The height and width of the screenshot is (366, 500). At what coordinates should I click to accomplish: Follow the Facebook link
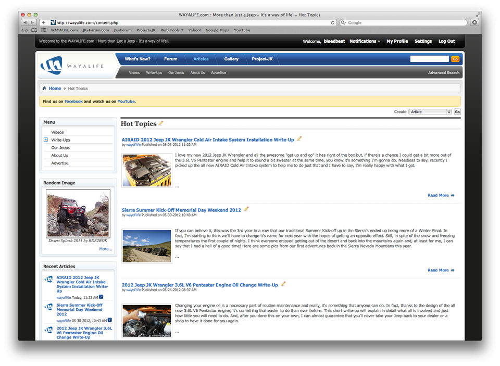click(x=73, y=102)
